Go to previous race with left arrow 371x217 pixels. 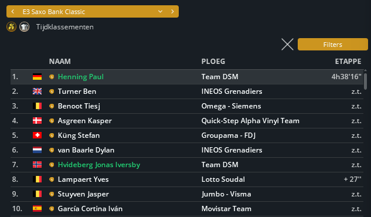coord(13,12)
